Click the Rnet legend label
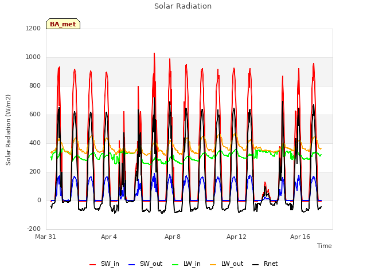 tap(271, 264)
